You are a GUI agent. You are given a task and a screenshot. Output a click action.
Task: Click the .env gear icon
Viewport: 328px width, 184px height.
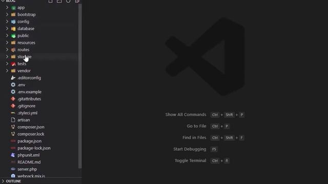coord(13,85)
